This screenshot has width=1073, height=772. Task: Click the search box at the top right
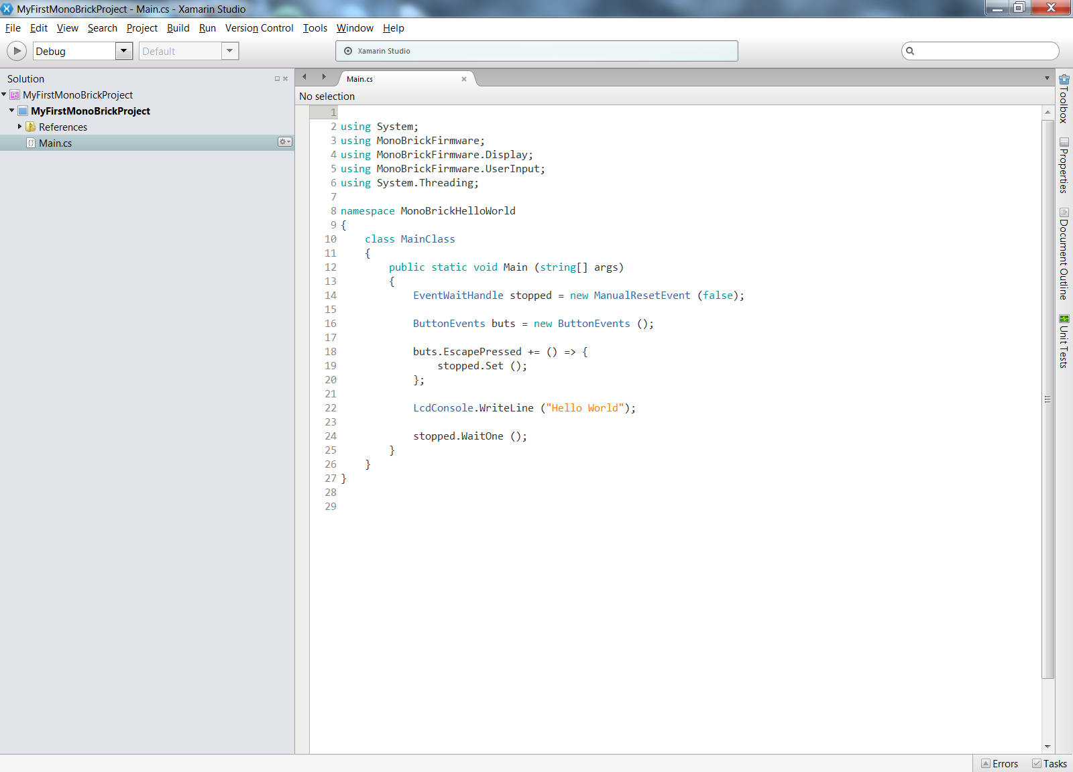tap(980, 51)
